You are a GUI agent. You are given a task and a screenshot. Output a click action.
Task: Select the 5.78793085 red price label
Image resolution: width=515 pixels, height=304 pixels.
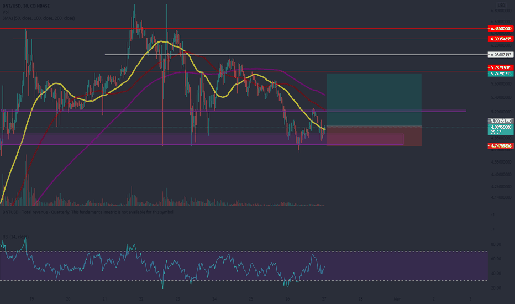[501, 67]
